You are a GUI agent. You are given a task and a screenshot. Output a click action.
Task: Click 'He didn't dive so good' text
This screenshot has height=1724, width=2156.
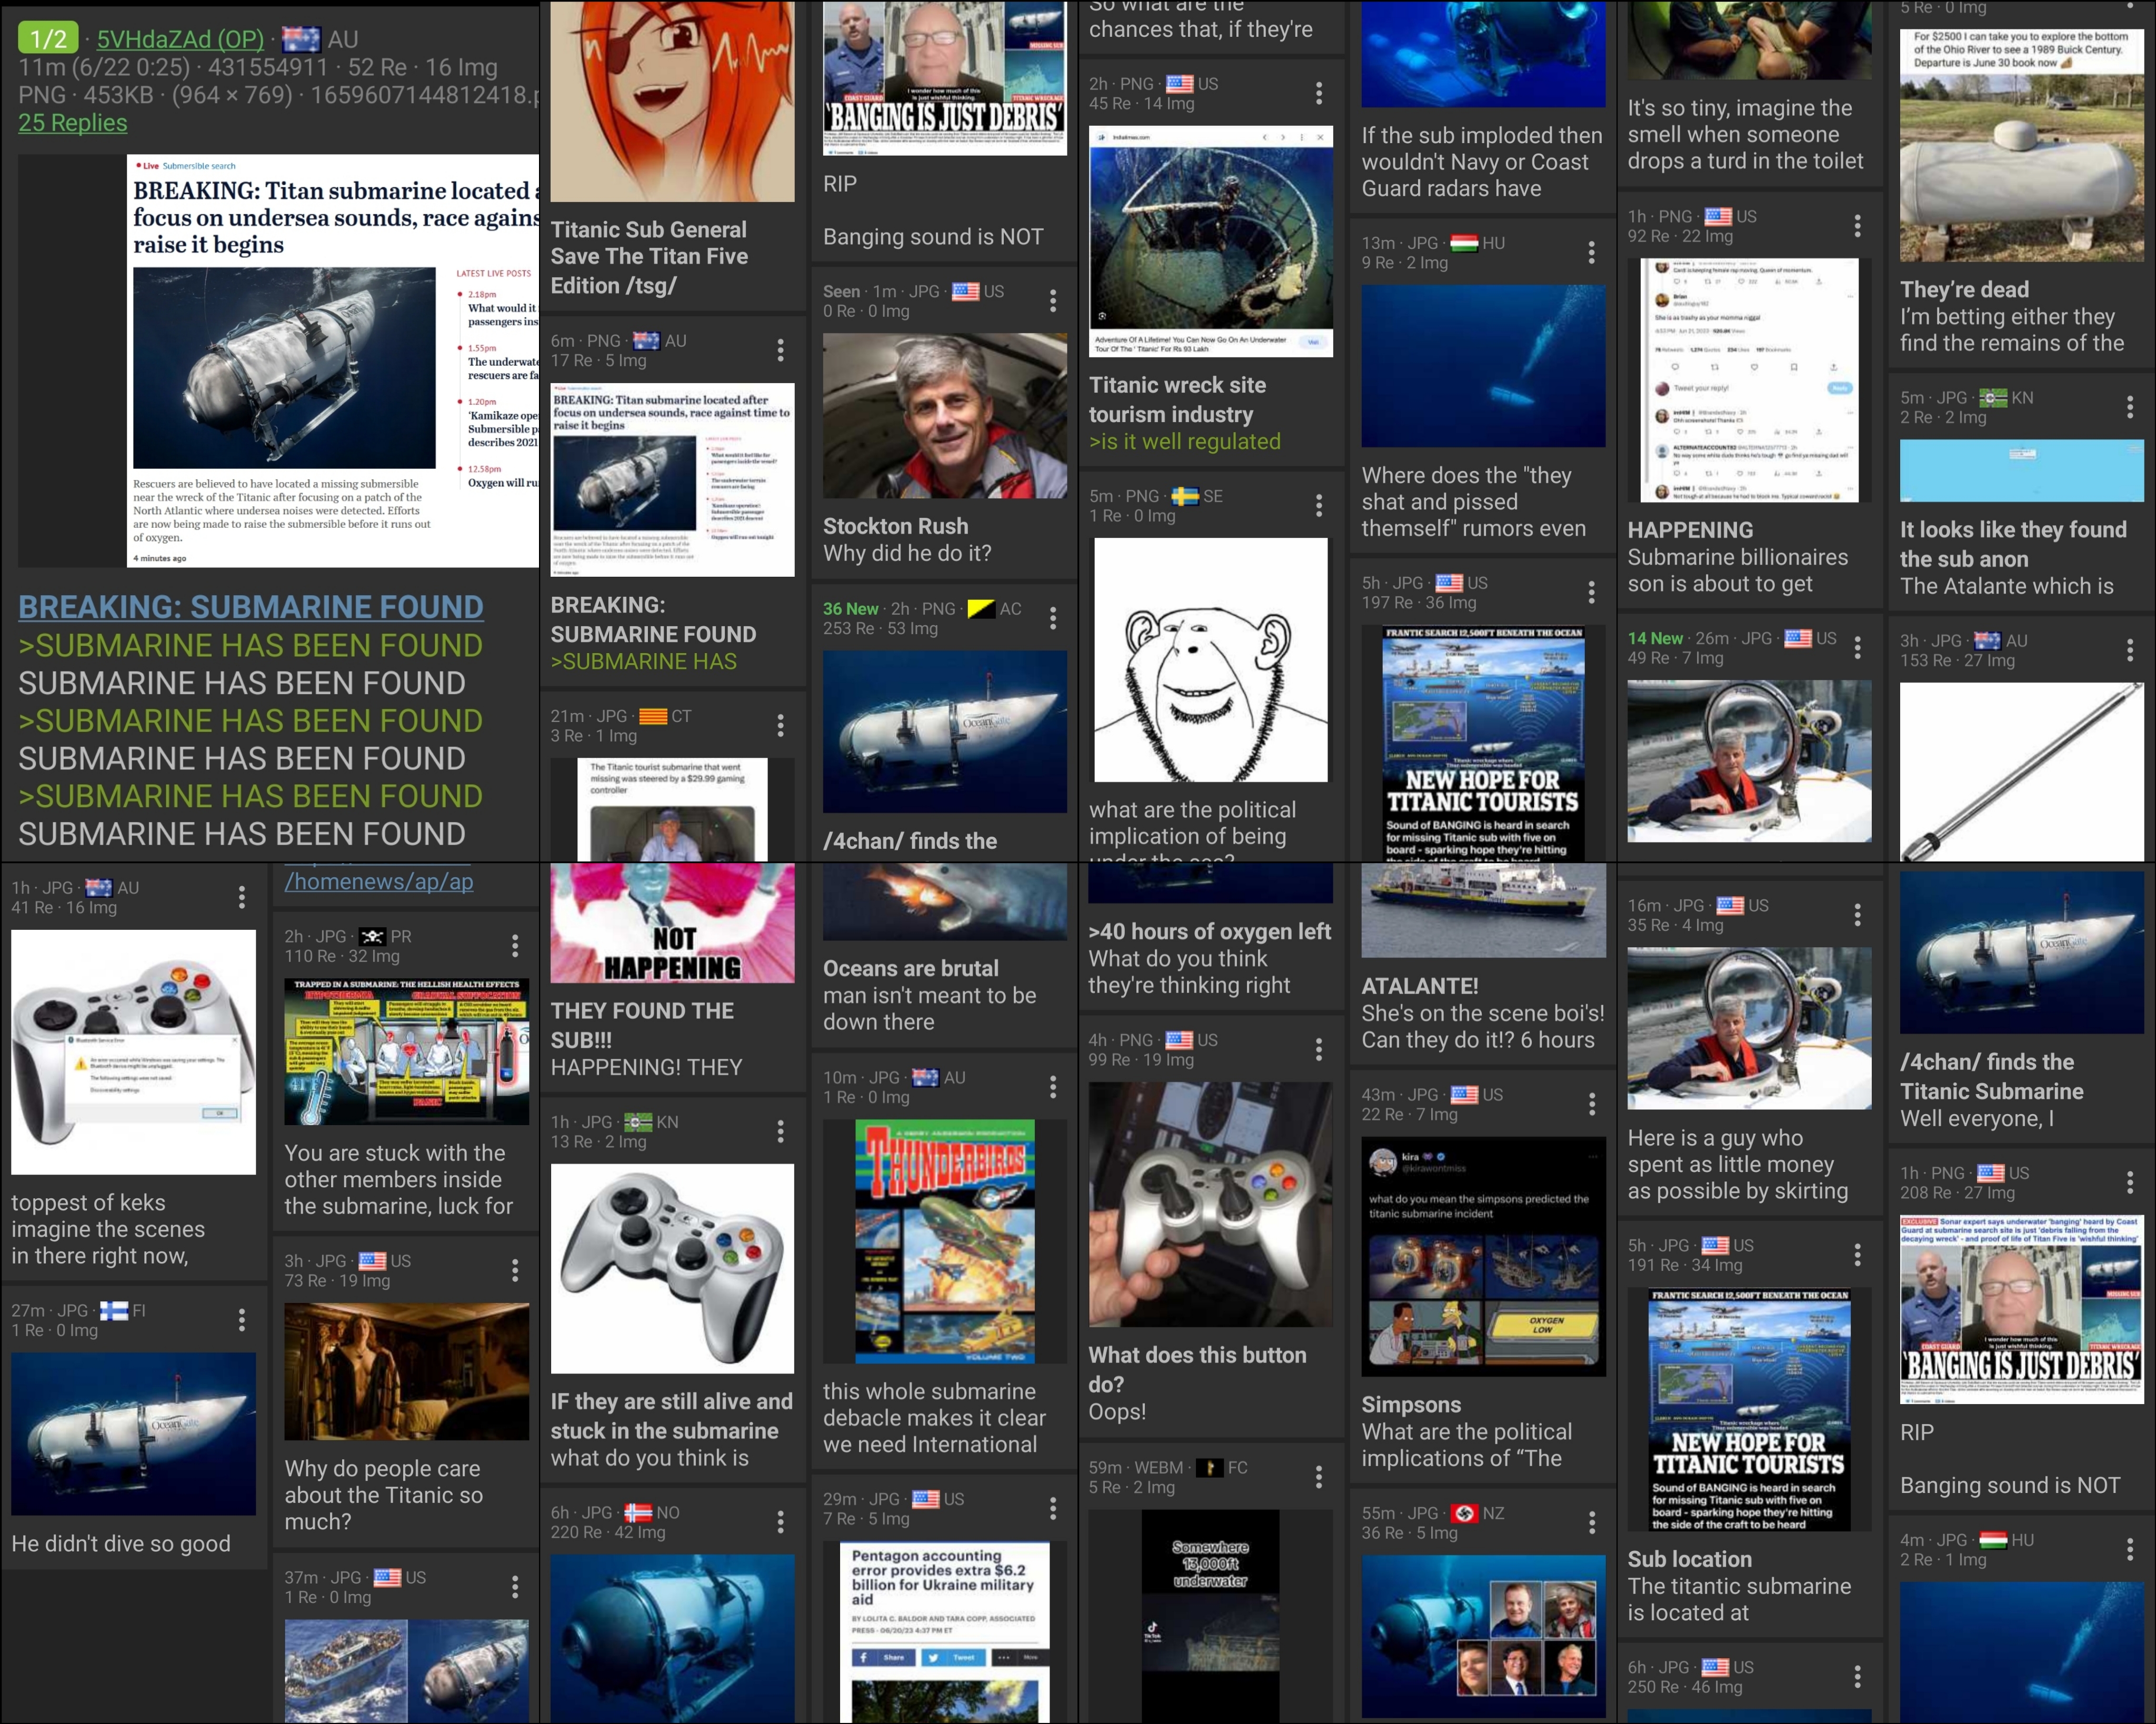(120, 1543)
